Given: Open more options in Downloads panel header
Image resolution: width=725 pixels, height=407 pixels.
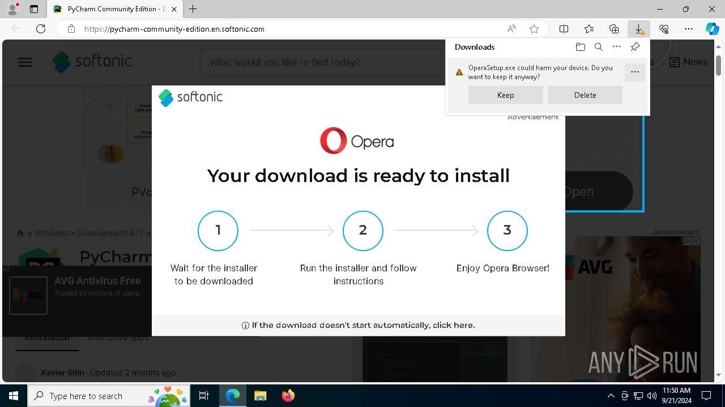Looking at the screenshot, I should tap(617, 47).
